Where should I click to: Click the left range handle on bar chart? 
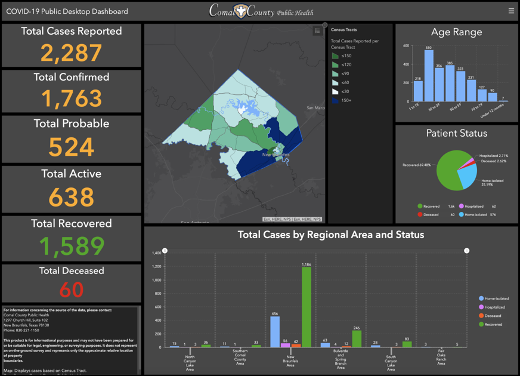[165, 251]
